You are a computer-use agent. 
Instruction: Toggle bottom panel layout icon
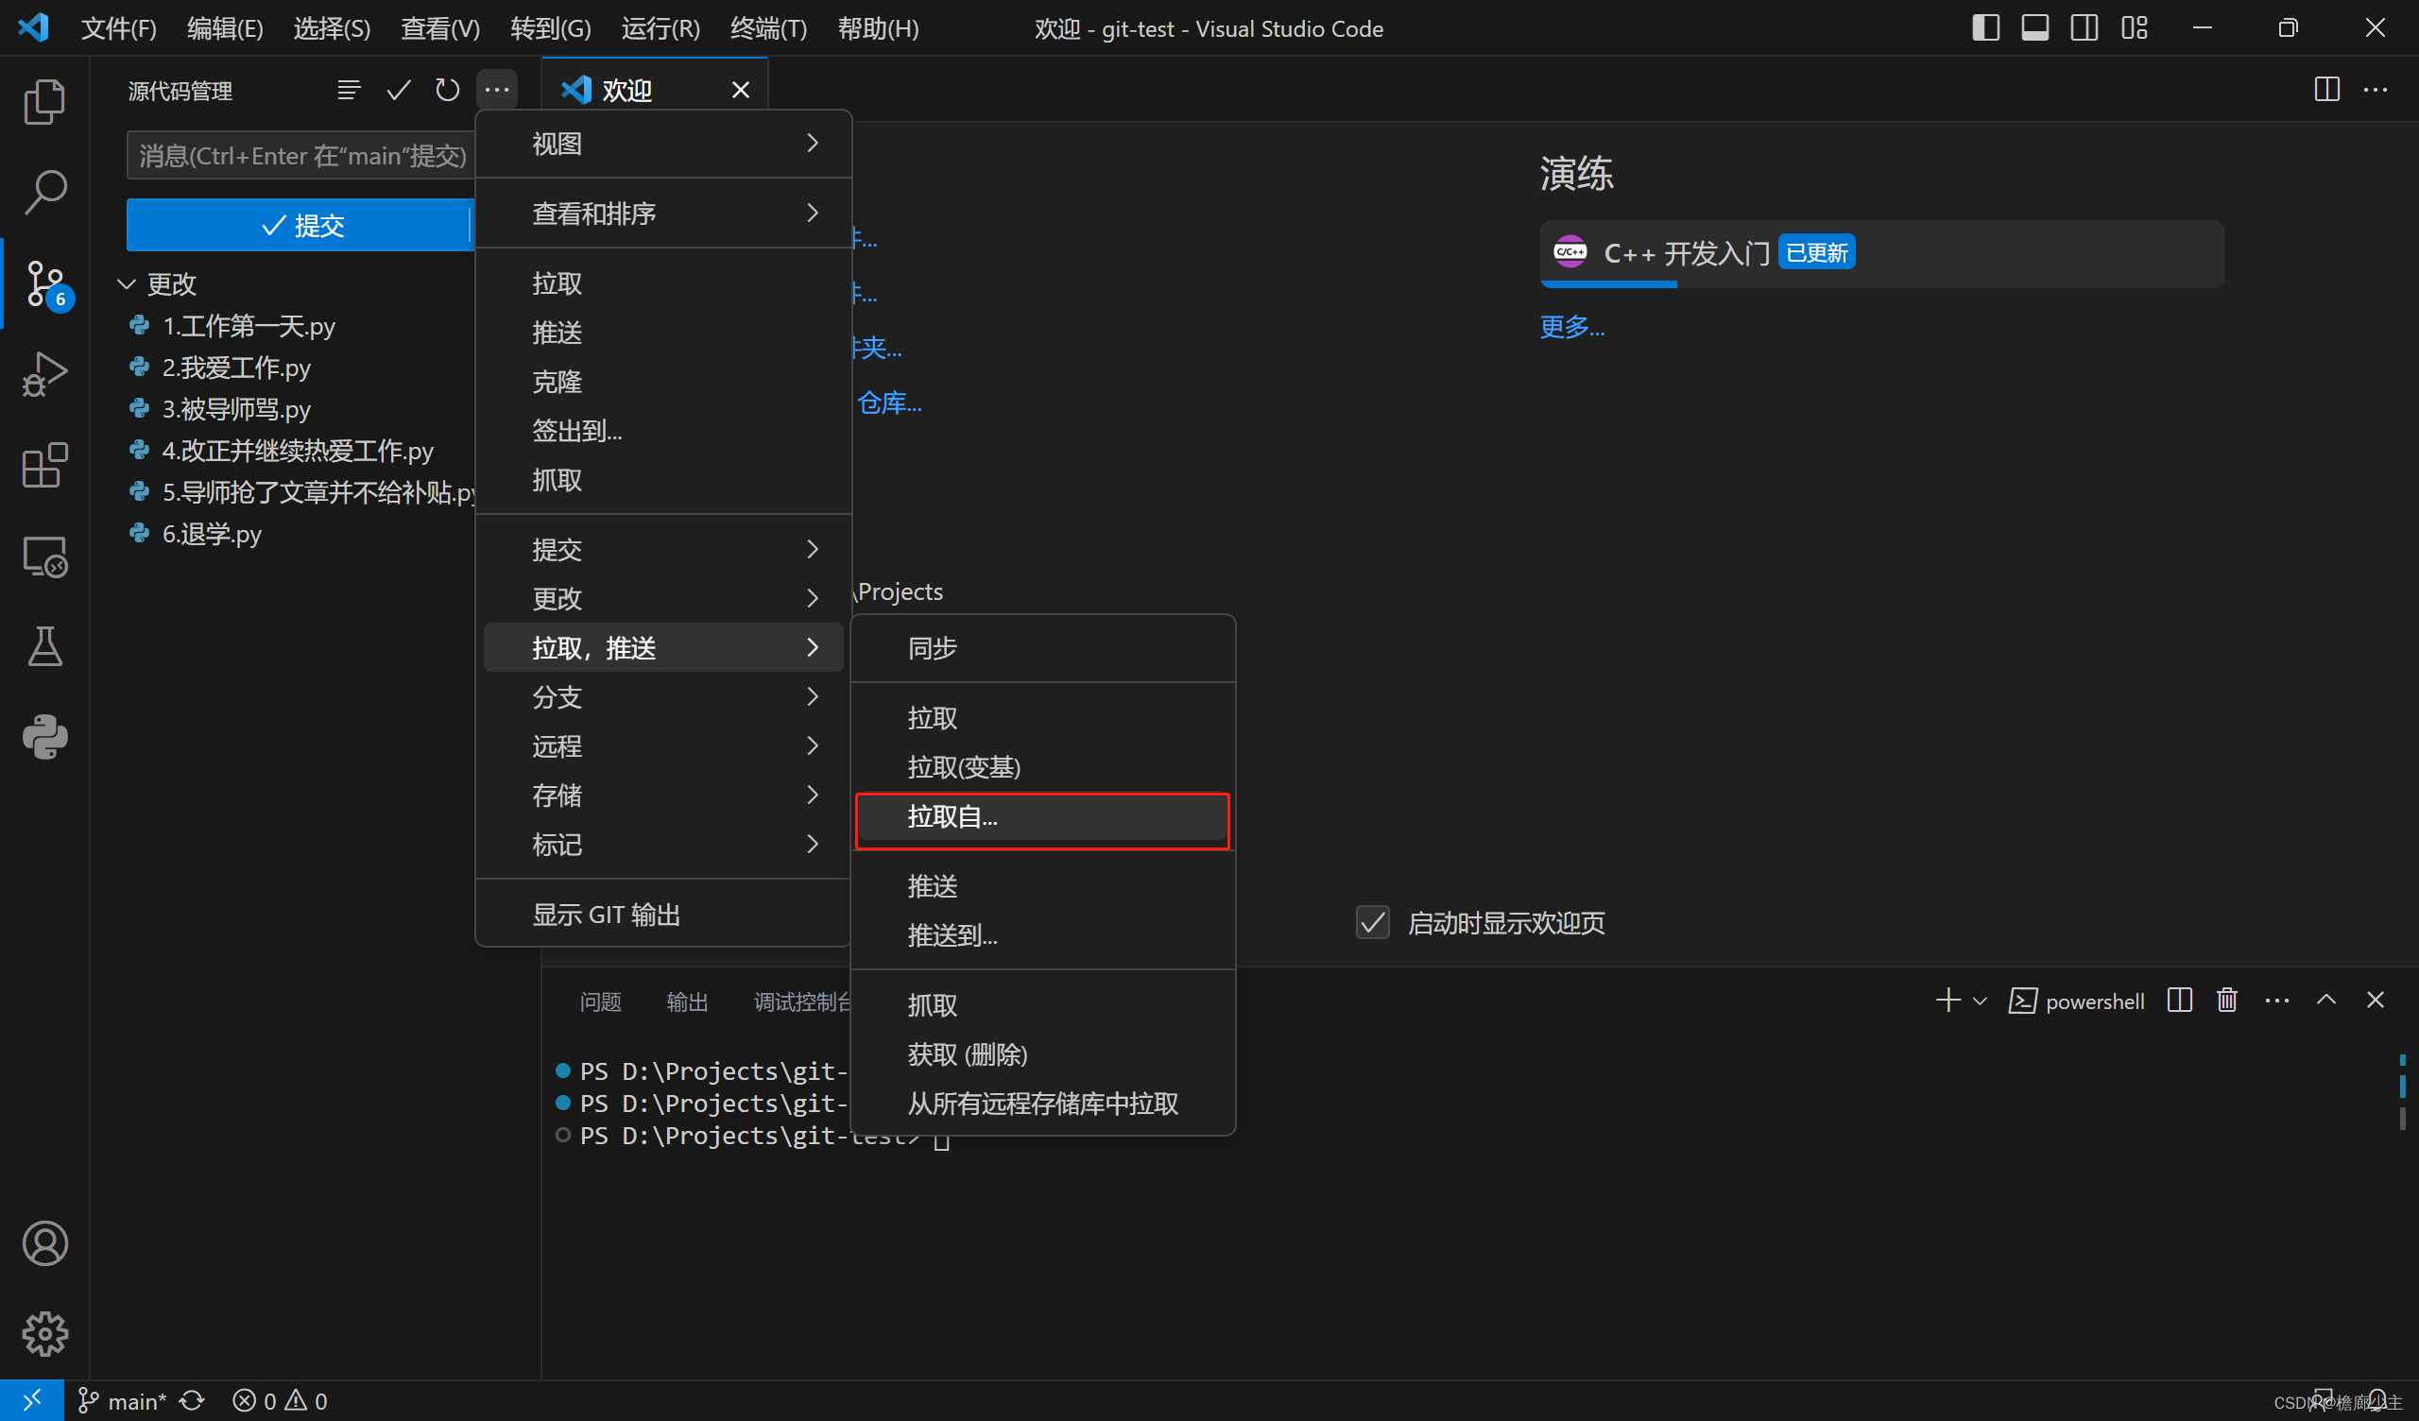[2035, 27]
